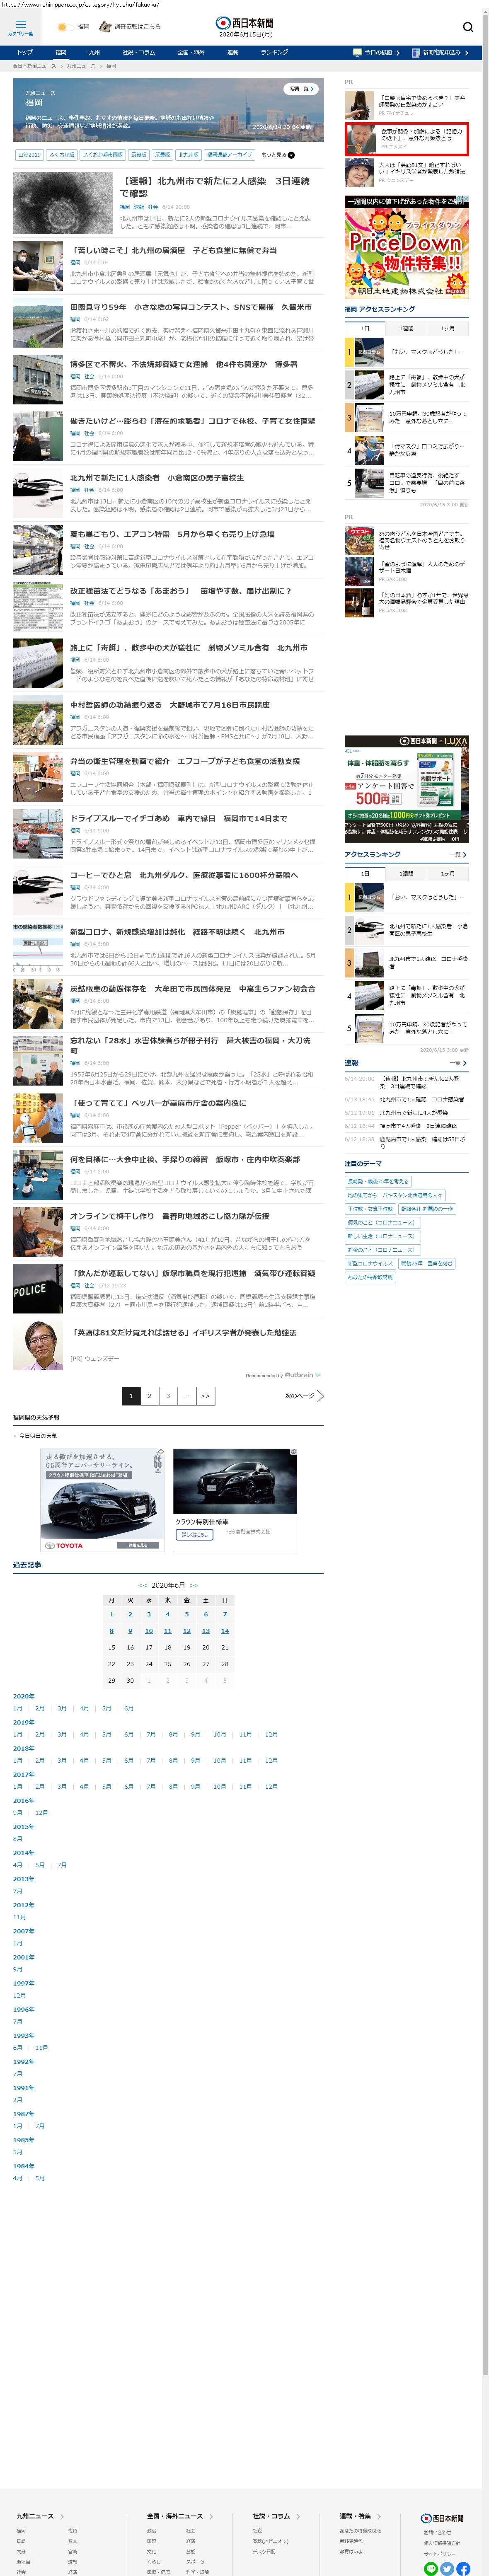
Task: Open the 山笠2019 tag link
Action: (29, 155)
